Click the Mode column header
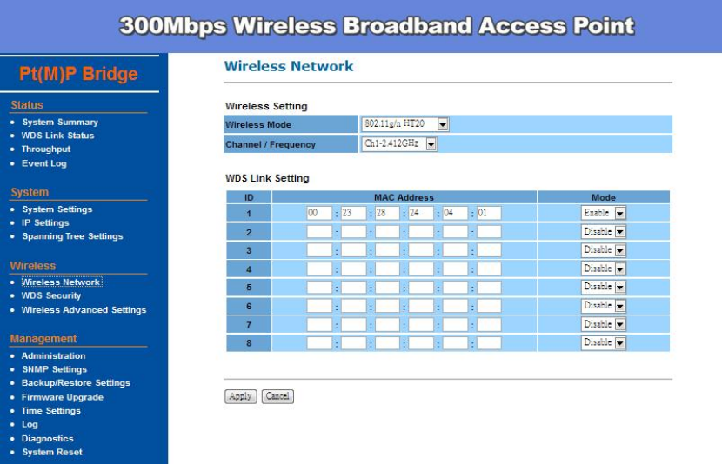 tap(603, 197)
